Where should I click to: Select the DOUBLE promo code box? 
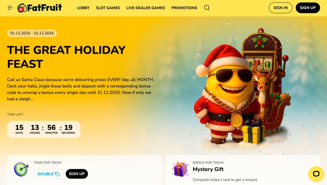click(49, 174)
